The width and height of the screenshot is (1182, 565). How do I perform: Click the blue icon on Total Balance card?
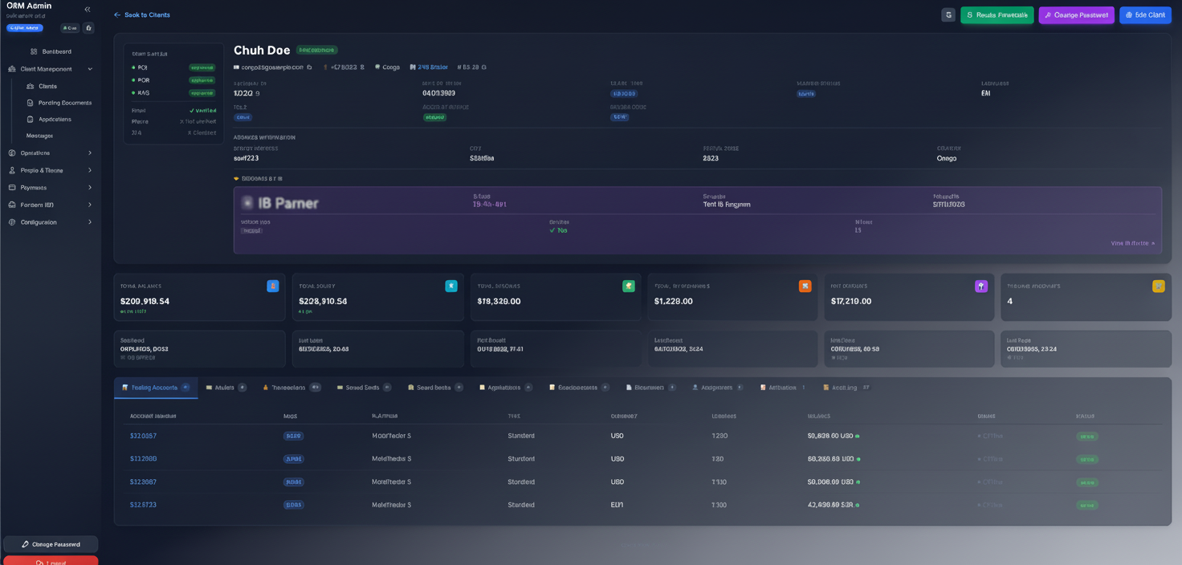tap(272, 286)
